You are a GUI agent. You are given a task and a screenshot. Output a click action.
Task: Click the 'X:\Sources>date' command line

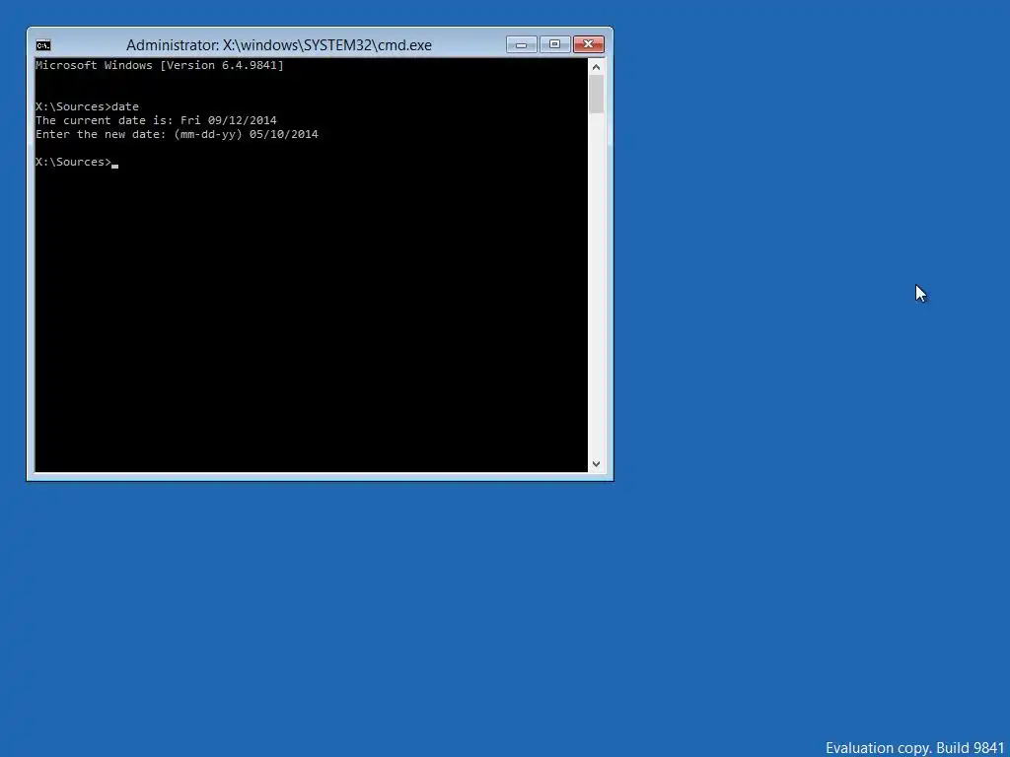coord(87,106)
